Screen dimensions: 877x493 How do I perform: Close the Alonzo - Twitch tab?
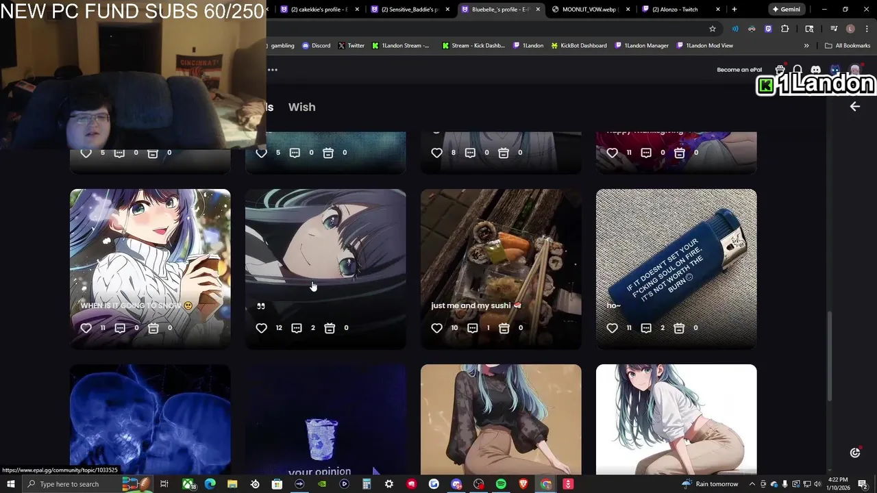click(x=718, y=10)
